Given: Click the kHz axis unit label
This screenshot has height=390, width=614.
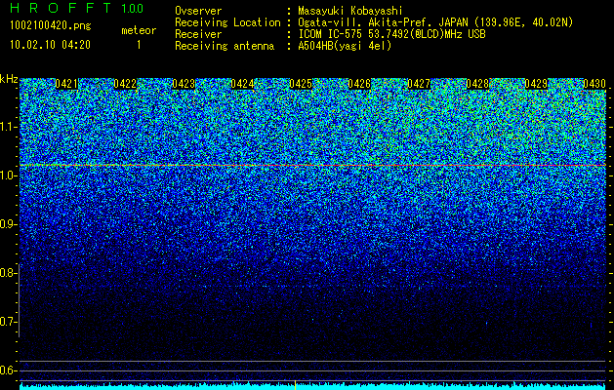Looking at the screenshot, I should tap(9, 79).
